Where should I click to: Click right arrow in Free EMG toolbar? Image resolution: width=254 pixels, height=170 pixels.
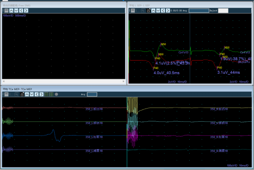[26, 10]
